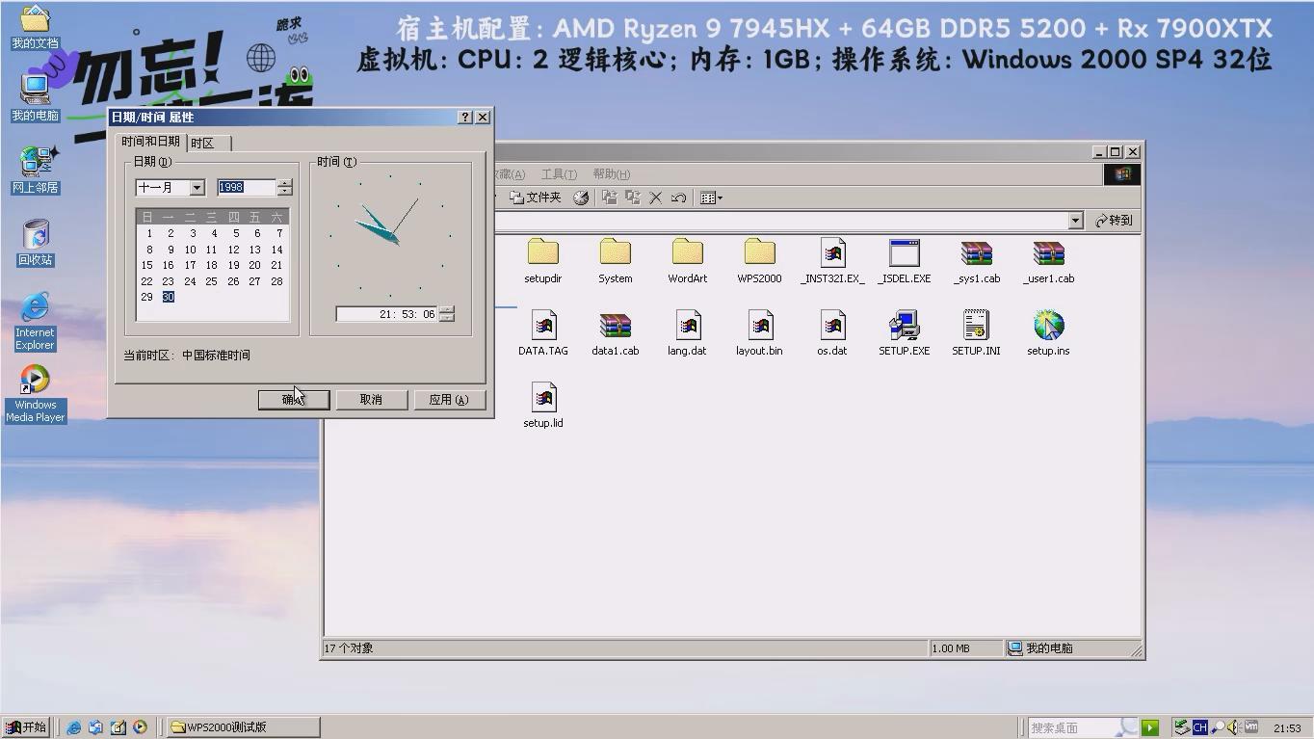Click the 取消 button in the dialog
1314x739 pixels.
tap(372, 399)
